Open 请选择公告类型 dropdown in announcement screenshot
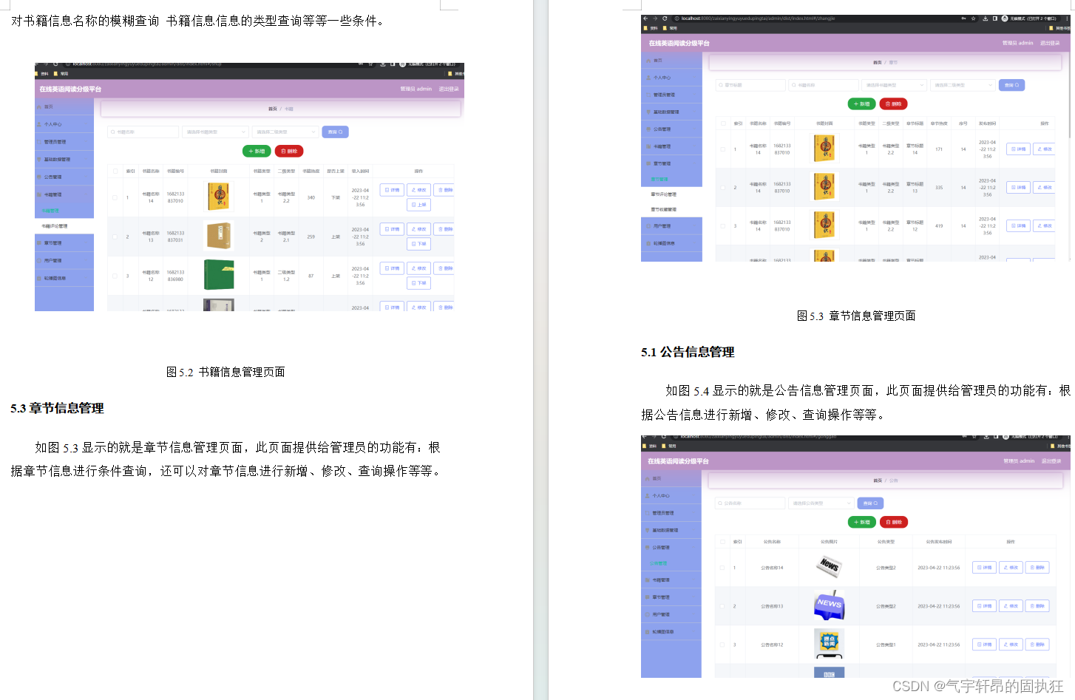This screenshot has height=700, width=1075. point(821,503)
